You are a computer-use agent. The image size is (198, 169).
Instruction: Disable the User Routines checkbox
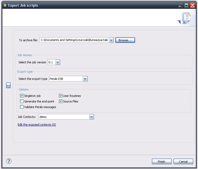point(61,96)
